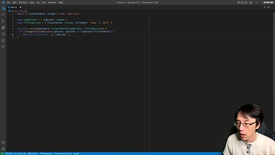Click the remote window indicator in status bar
This screenshot has width=275, height=155.
pyautogui.click(x=2, y=154)
